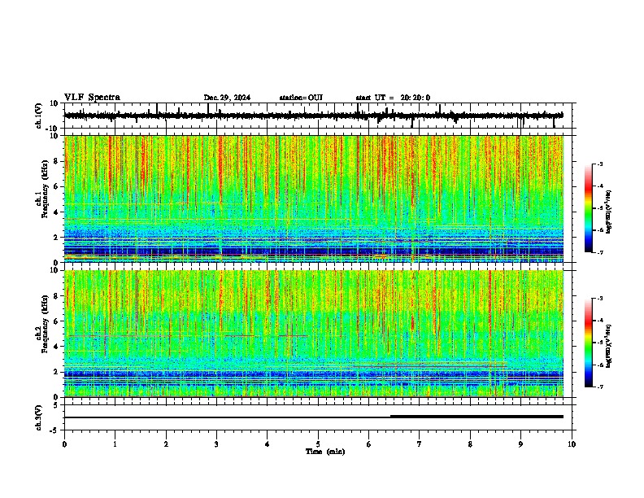644x498 pixels.
Task: Click inside the ch.2 spectrogram panel
Action: [314, 334]
